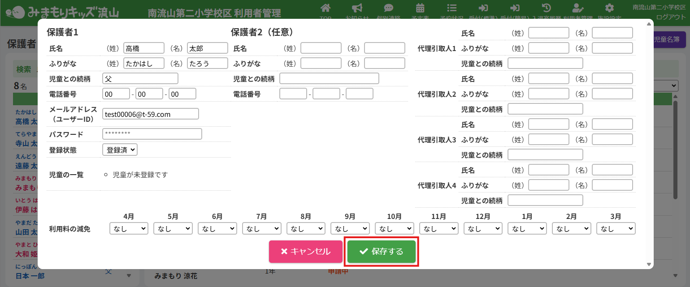Open the お知らせ megaphone icon
The width and height of the screenshot is (690, 287).
click(x=357, y=8)
